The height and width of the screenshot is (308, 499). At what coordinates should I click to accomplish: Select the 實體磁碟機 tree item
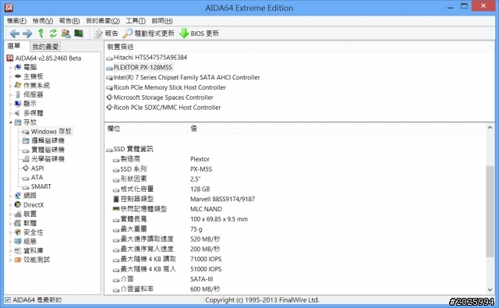44,150
